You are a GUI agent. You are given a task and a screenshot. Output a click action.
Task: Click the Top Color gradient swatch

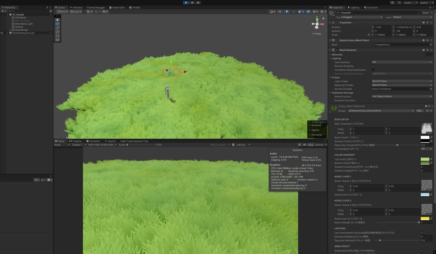425,158
